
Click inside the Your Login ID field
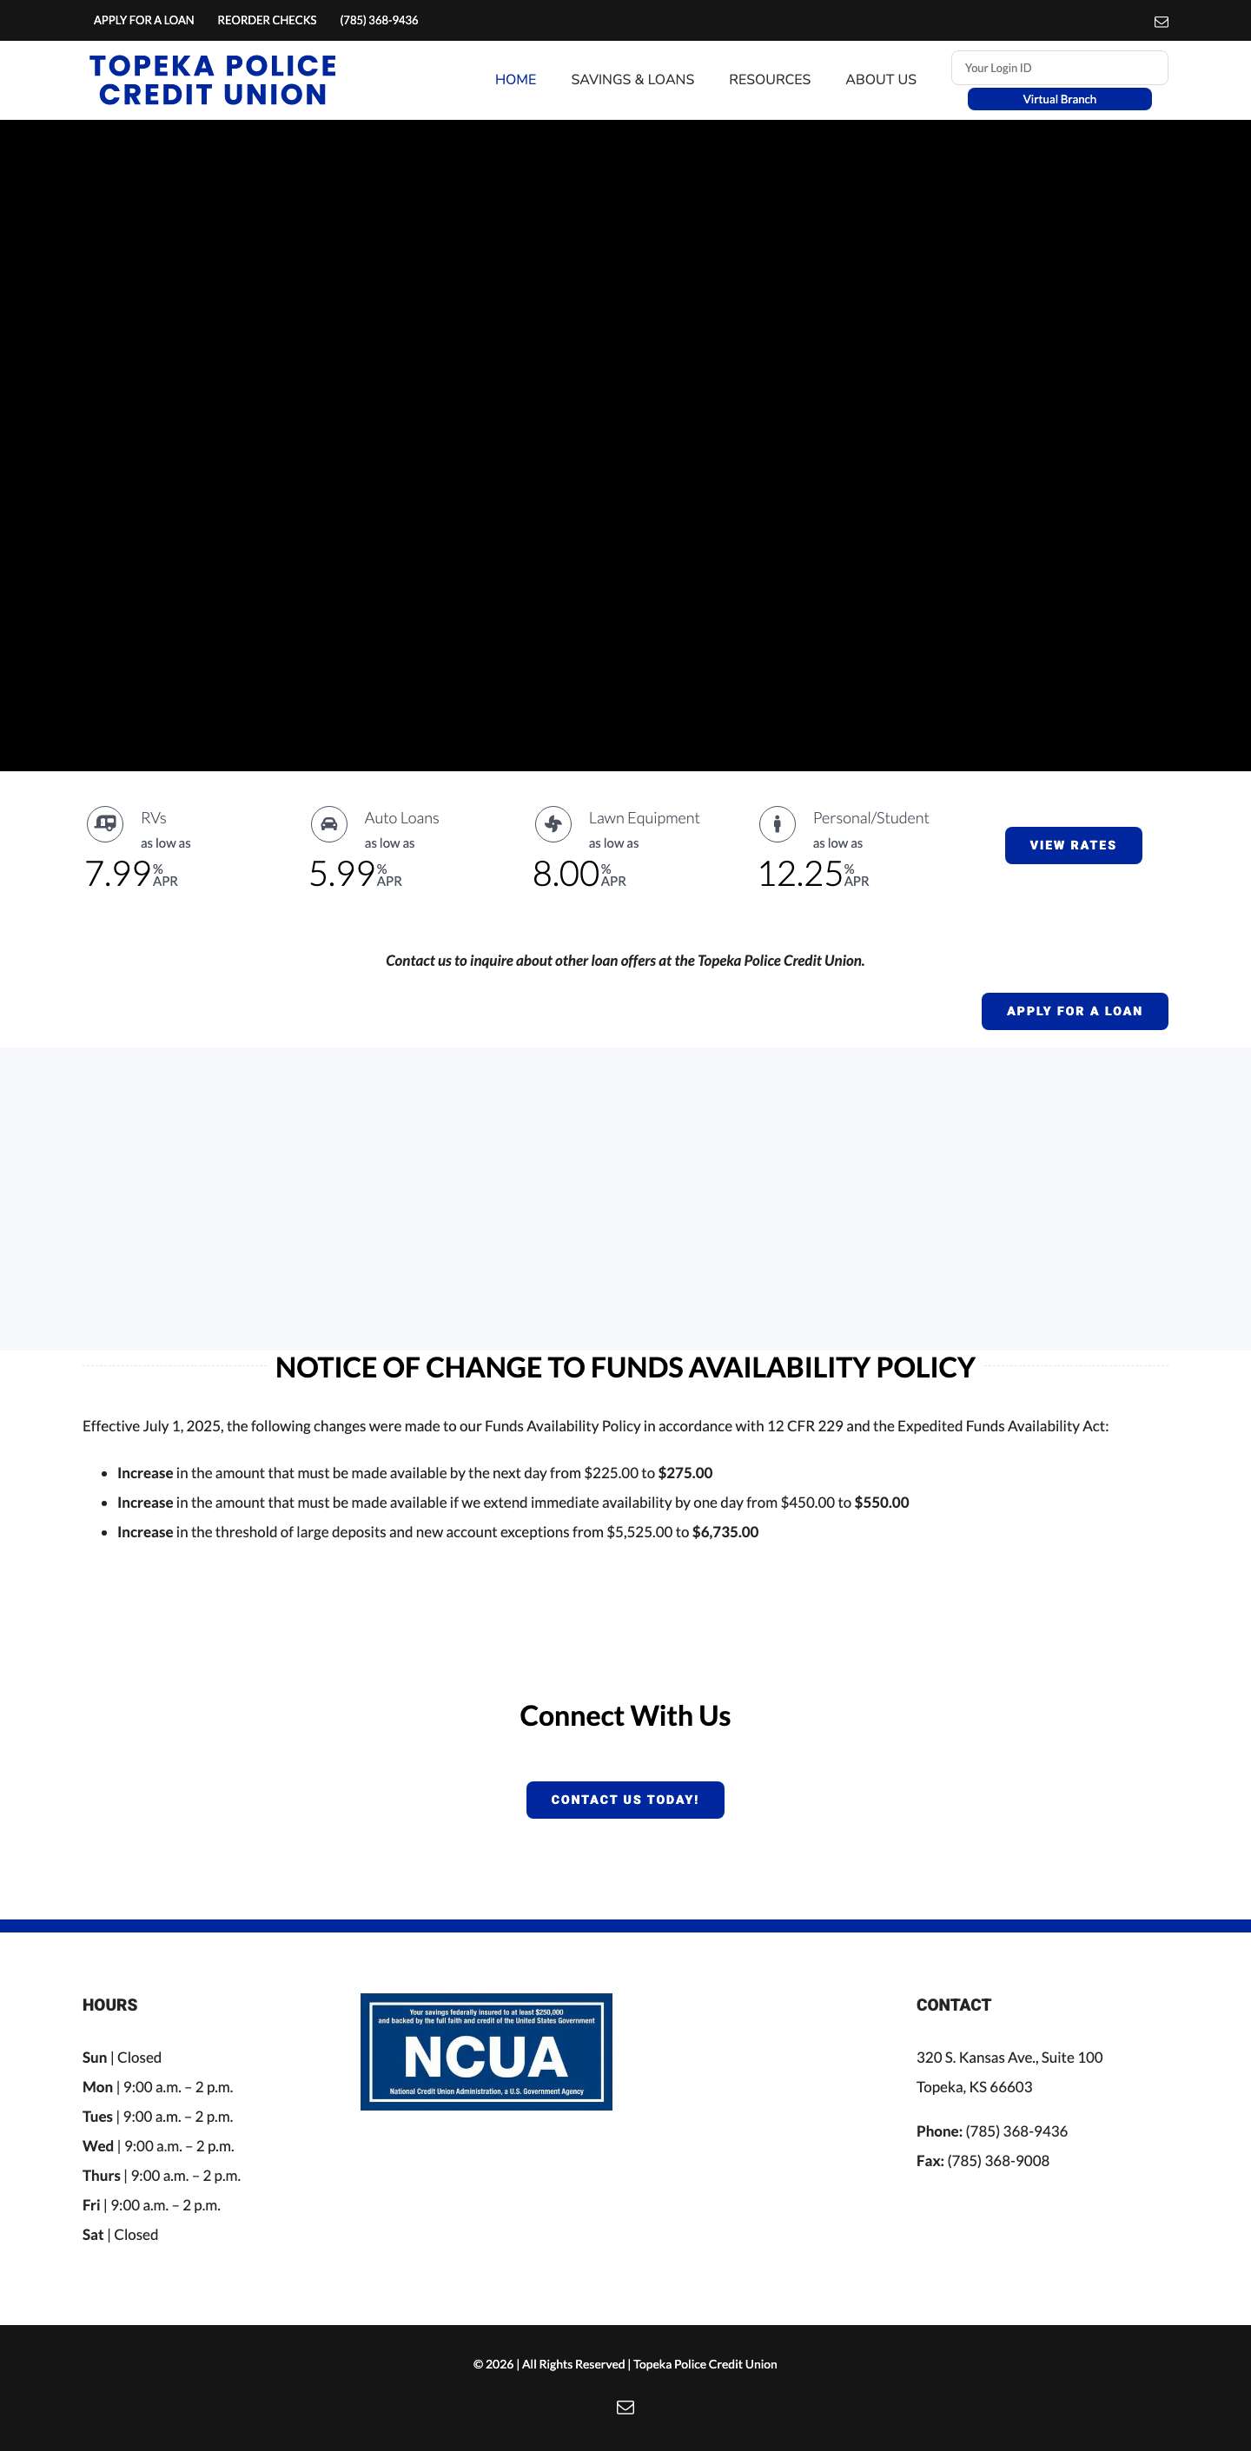[1059, 68]
